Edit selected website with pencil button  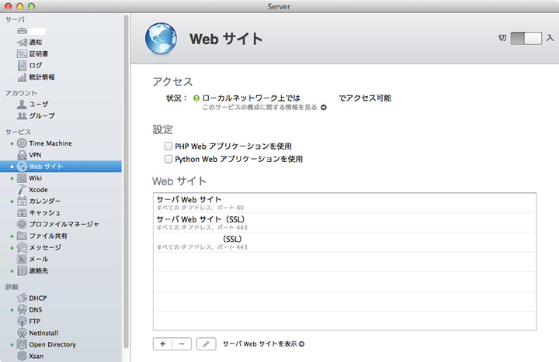(206, 344)
